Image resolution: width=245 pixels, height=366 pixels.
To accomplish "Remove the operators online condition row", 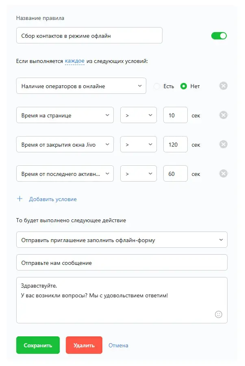I will (x=223, y=86).
